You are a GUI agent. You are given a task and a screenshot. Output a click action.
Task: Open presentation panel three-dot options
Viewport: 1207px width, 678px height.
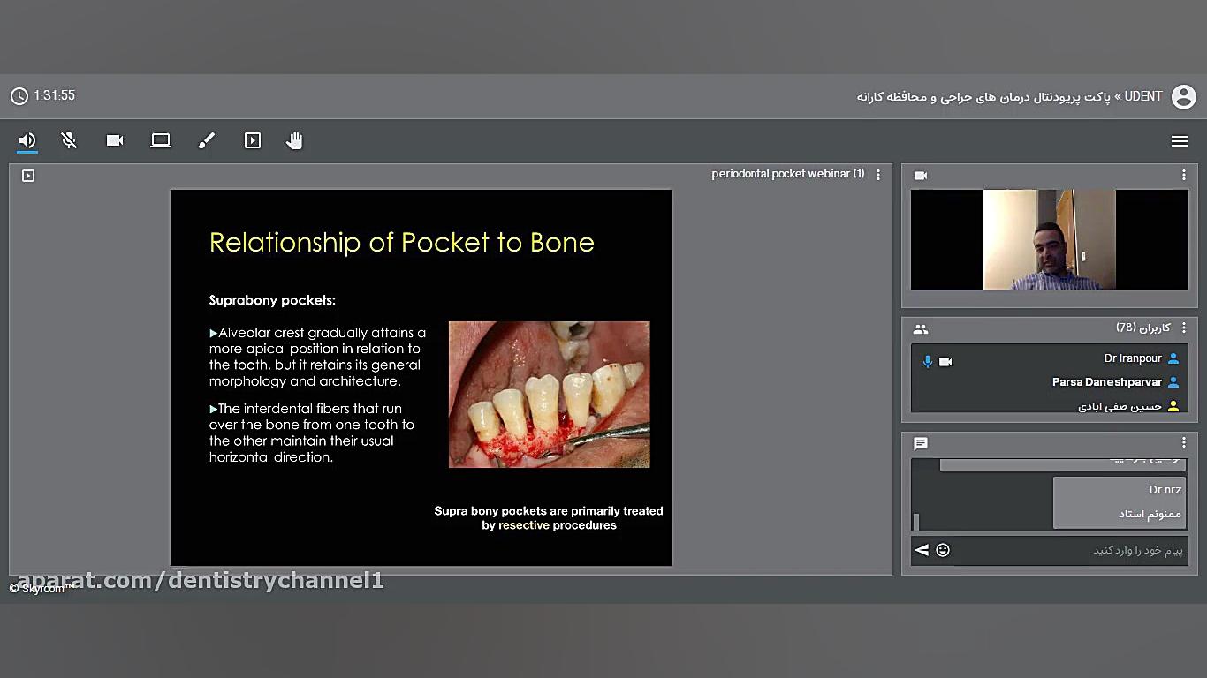click(x=877, y=175)
